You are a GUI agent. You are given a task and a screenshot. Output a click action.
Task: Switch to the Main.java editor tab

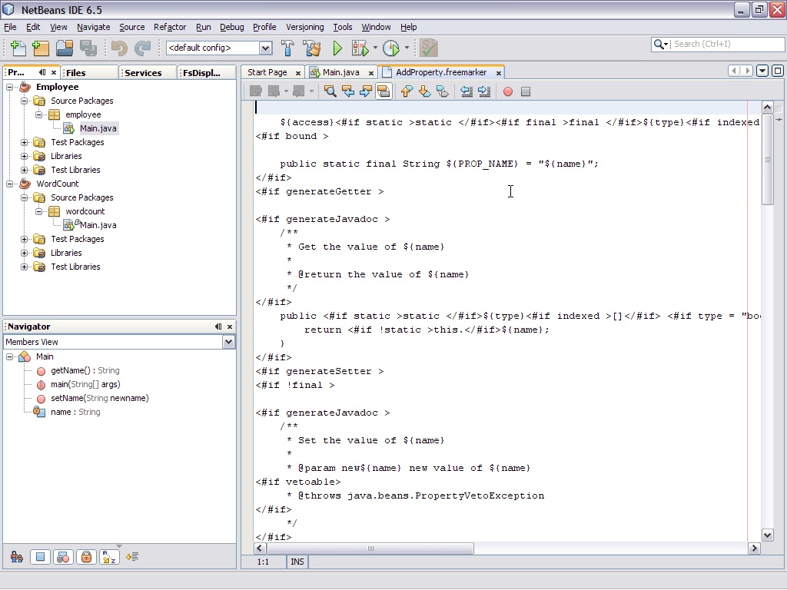pyautogui.click(x=341, y=72)
